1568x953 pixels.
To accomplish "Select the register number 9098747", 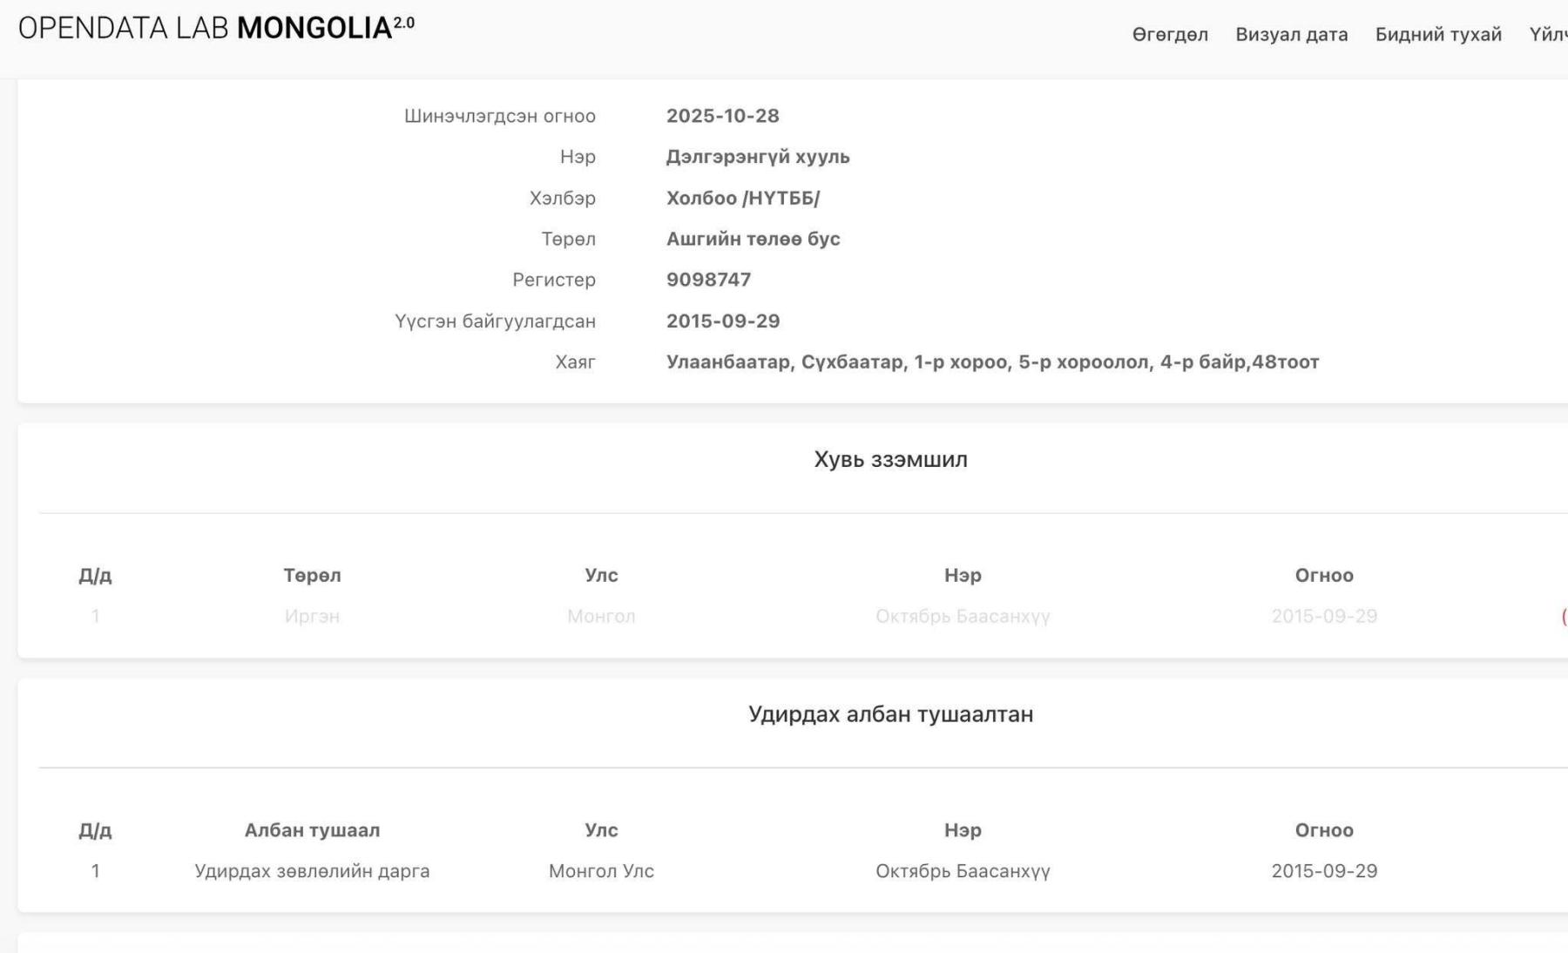I will (708, 280).
